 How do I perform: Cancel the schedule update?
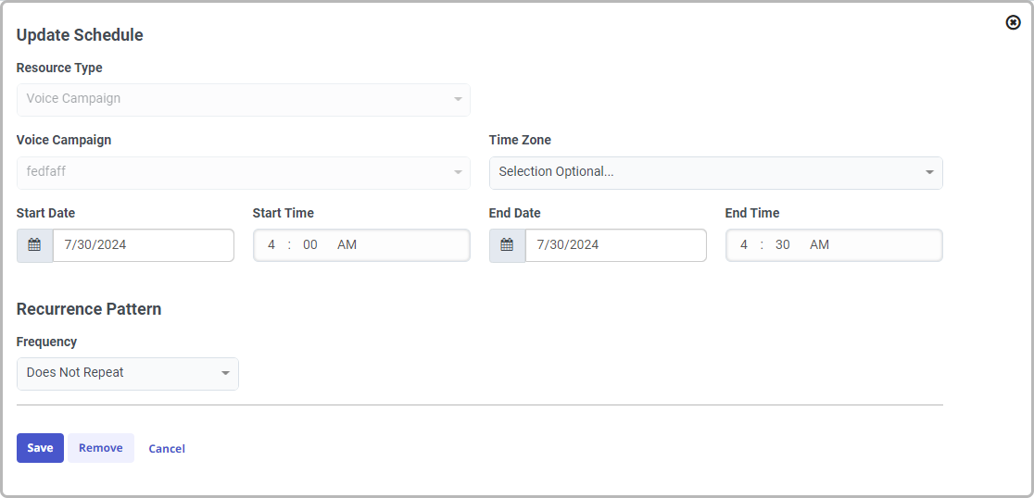[x=167, y=449]
